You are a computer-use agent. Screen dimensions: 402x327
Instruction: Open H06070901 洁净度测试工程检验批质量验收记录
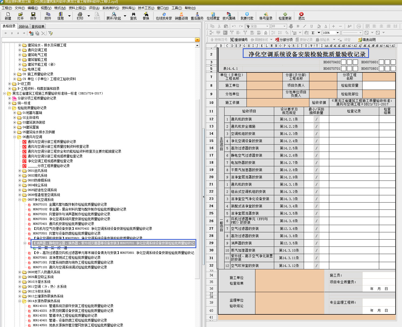pyautogui.click(x=67, y=258)
